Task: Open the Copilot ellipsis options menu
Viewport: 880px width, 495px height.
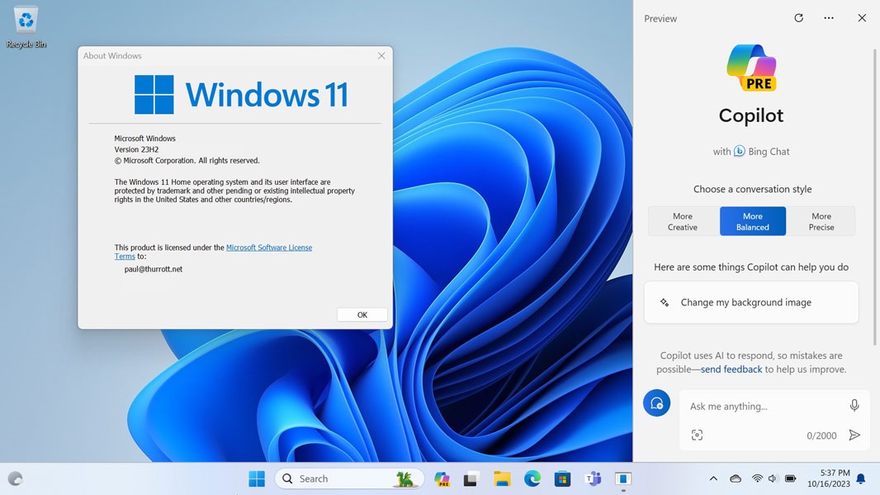Action: point(828,17)
